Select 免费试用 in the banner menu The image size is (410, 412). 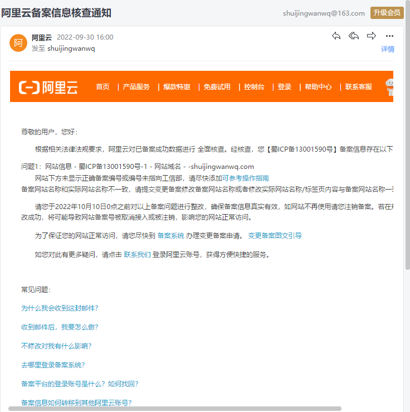pos(217,87)
